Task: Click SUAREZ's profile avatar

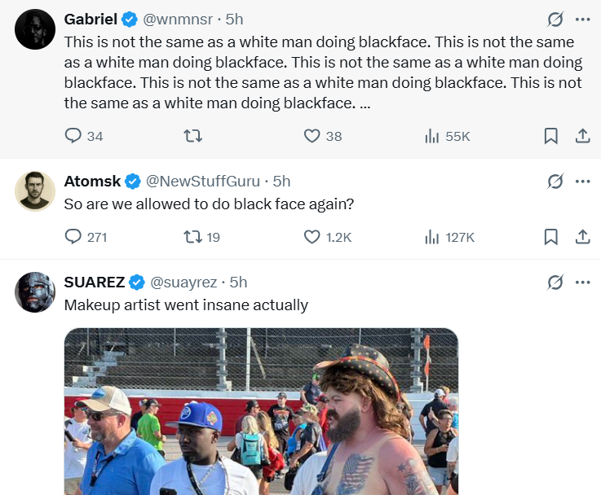Action: click(35, 292)
